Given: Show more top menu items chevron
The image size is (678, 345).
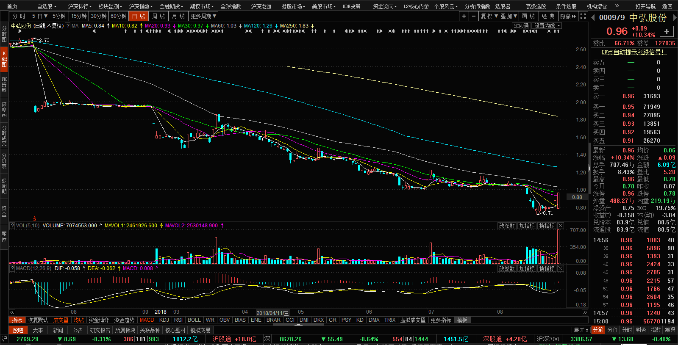Looking at the screenshot, I should coord(617,6).
